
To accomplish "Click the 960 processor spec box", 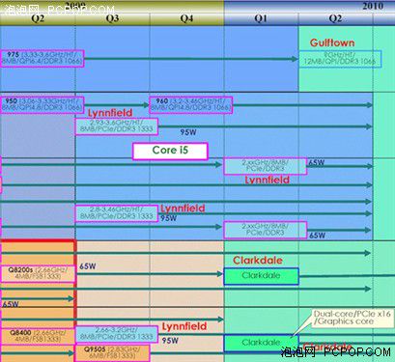I will pos(191,105).
